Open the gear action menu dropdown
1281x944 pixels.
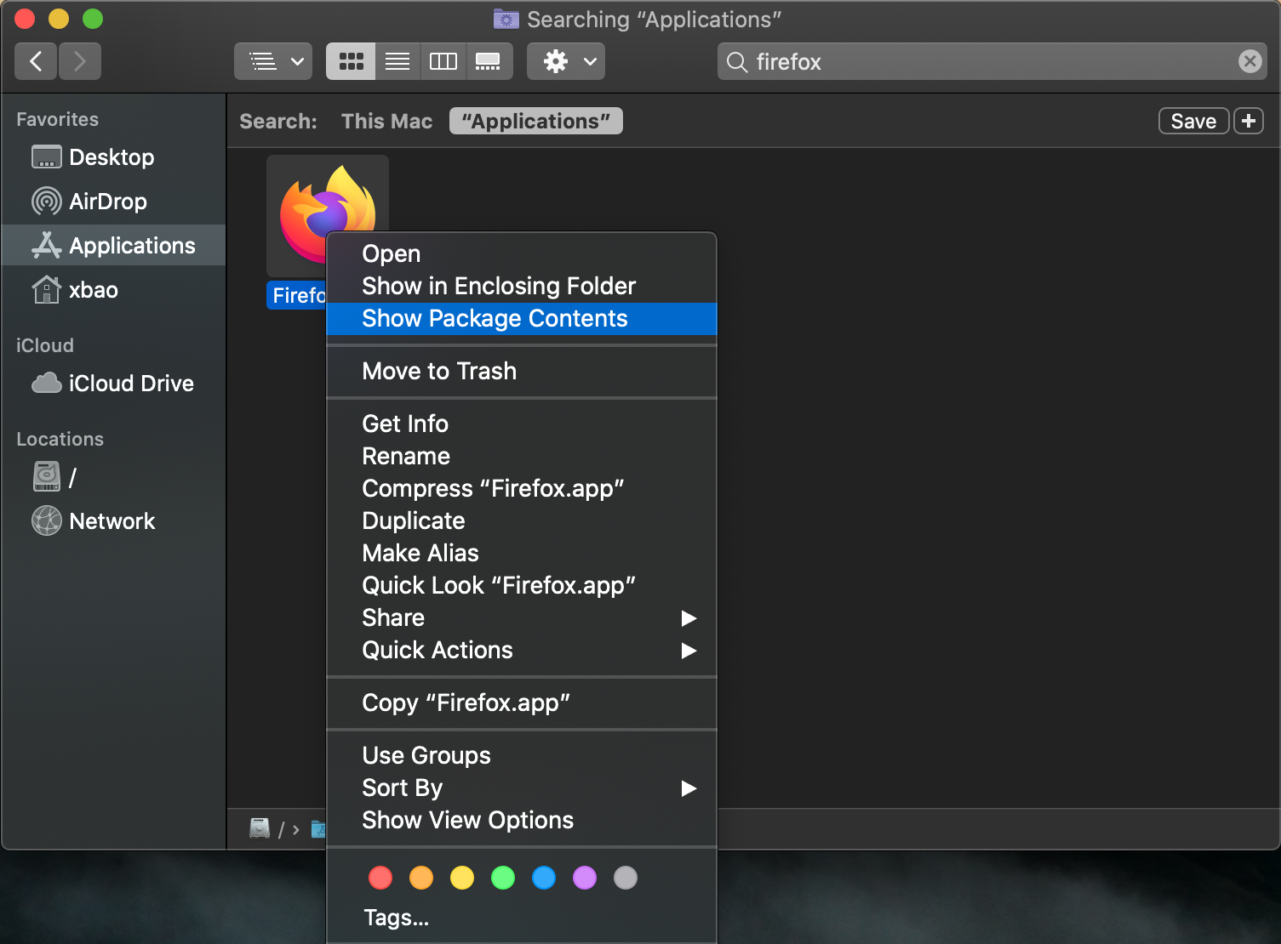point(566,61)
